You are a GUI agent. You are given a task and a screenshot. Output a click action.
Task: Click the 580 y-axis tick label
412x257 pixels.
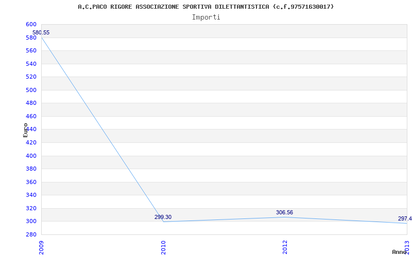click(31, 38)
